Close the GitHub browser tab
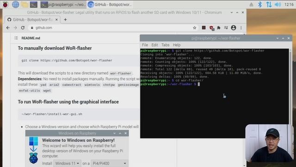The image size is (296, 167). [56, 19]
